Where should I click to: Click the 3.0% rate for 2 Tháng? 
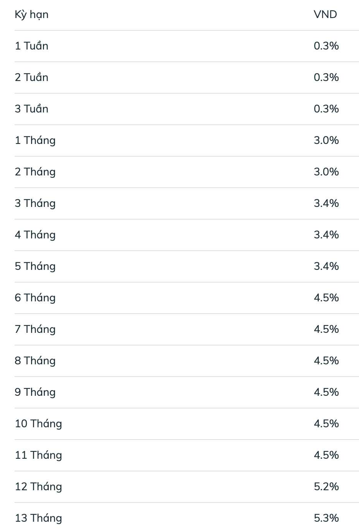[x=326, y=172]
